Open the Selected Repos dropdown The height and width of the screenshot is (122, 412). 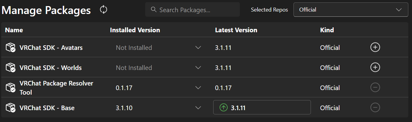click(350, 10)
